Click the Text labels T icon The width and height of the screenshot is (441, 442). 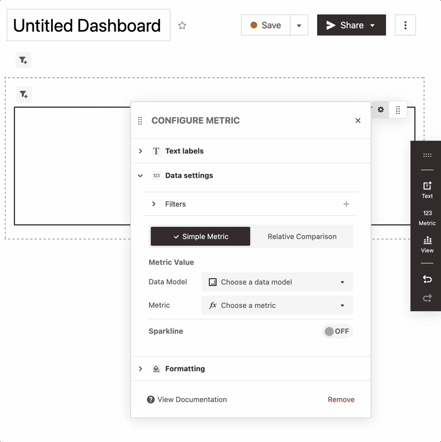pos(156,151)
